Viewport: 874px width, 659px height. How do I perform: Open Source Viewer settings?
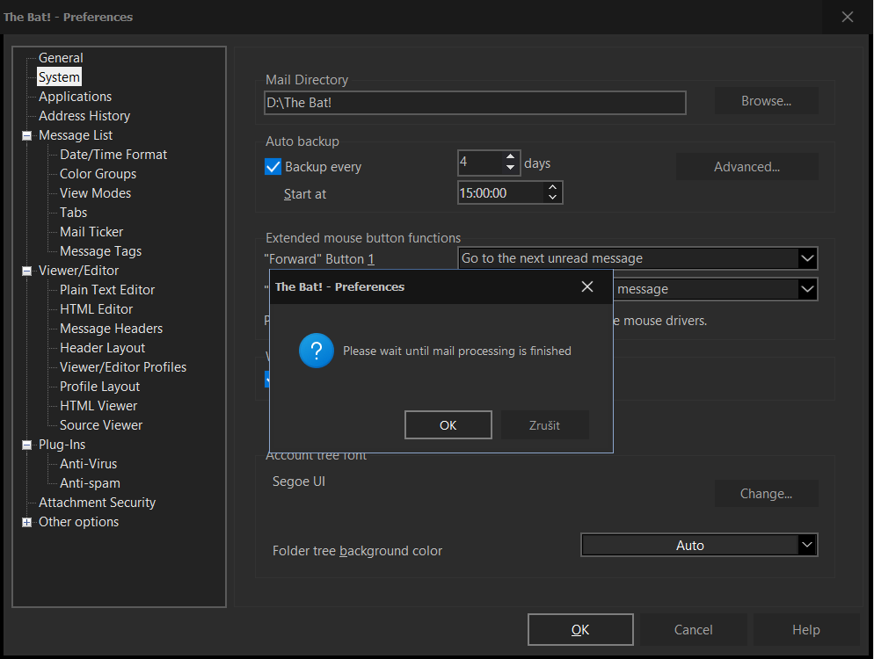point(101,425)
